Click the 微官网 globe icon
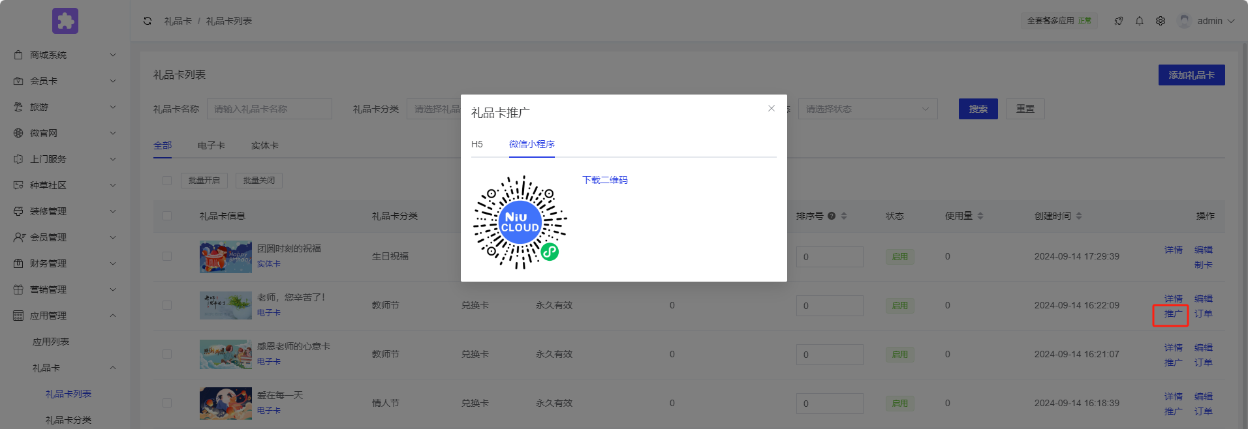This screenshot has width=1248, height=429. tap(18, 133)
